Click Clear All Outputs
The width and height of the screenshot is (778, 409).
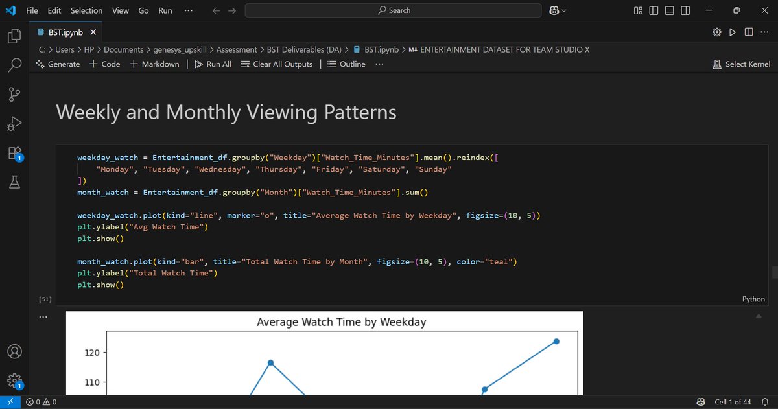tap(277, 64)
